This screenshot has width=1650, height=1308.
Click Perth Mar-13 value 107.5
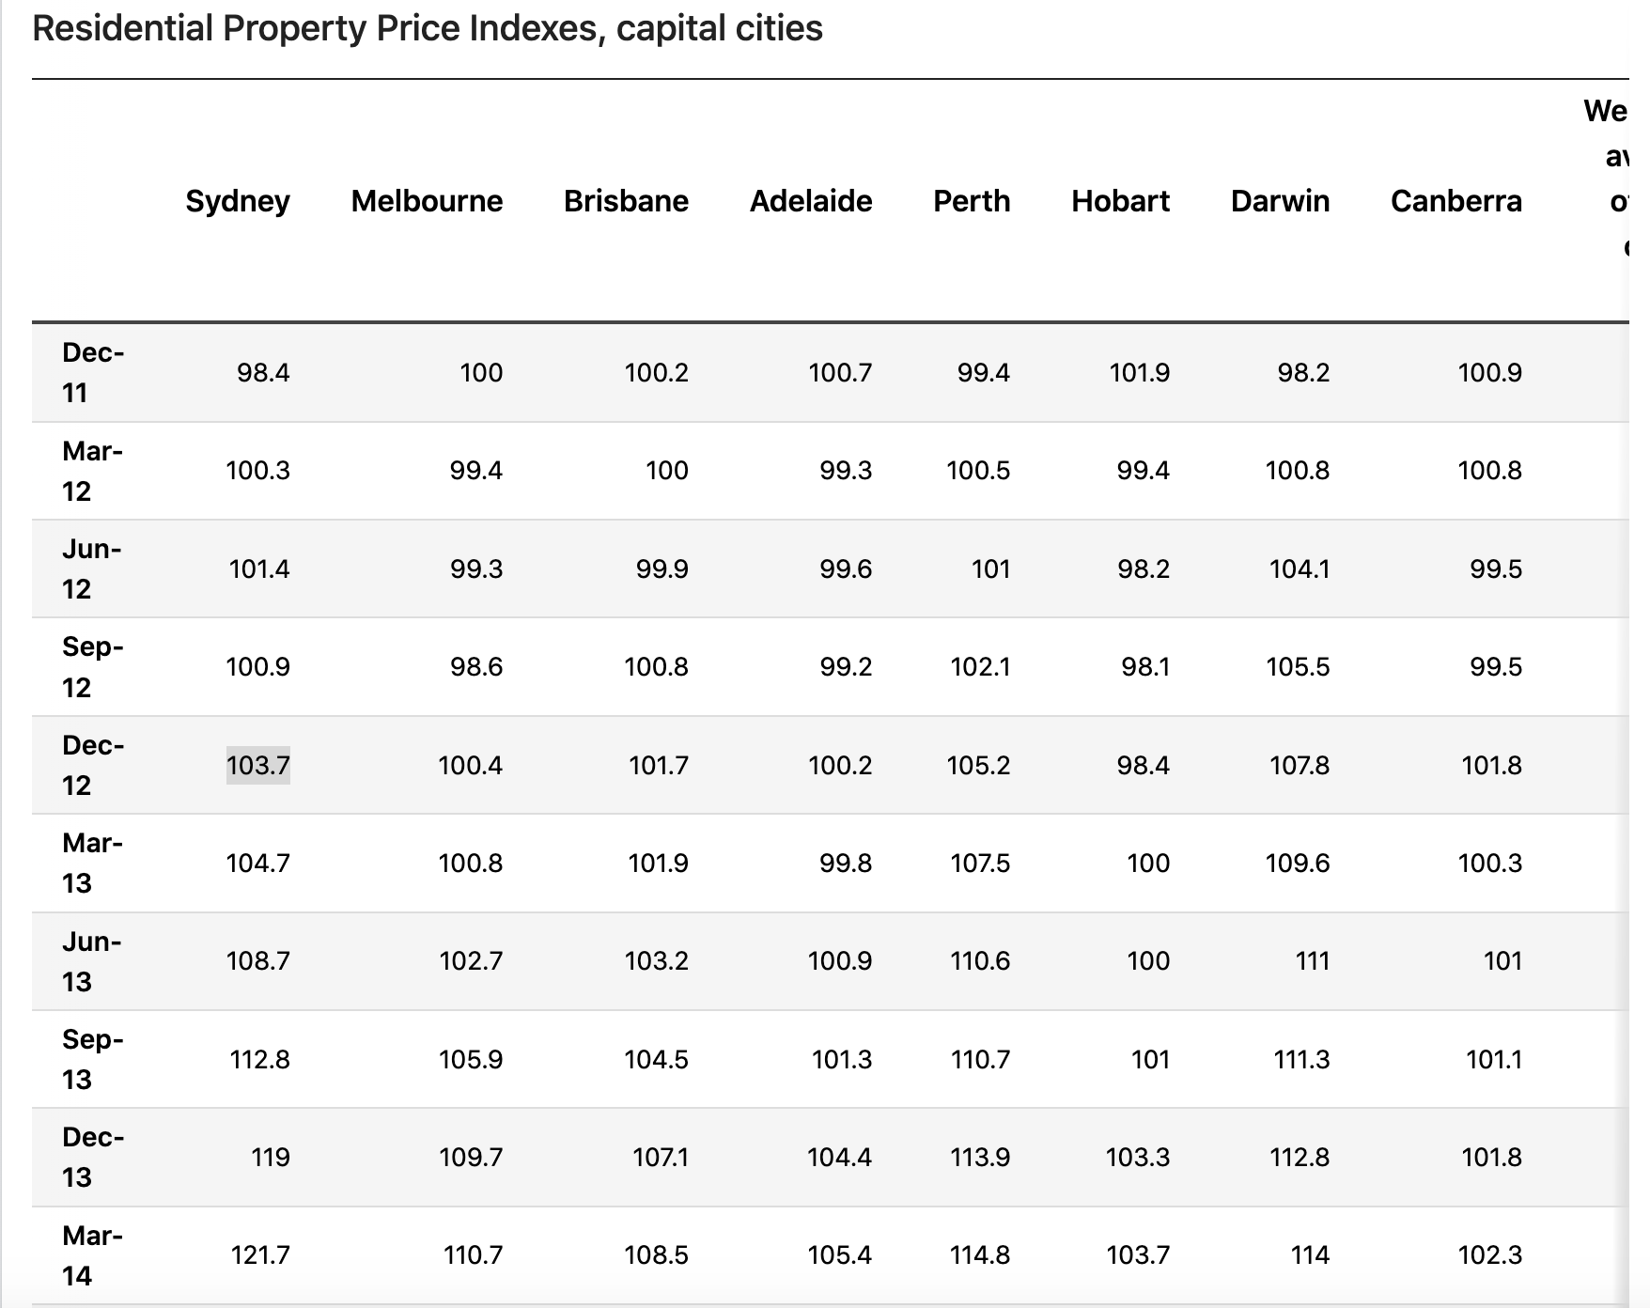coord(980,863)
